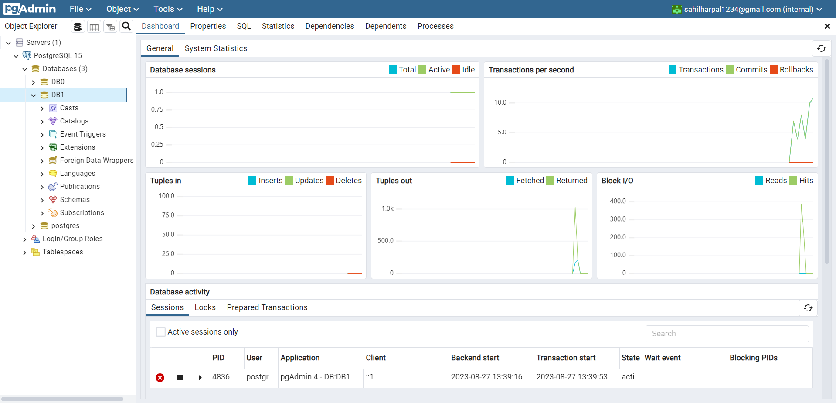Select the Filtered Rows funnel icon
This screenshot has height=403, width=836.
(110, 27)
